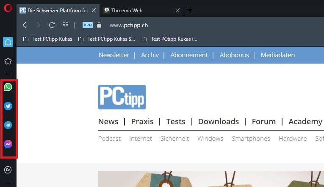Focus the www.pctipp.ch address field

click(x=128, y=25)
